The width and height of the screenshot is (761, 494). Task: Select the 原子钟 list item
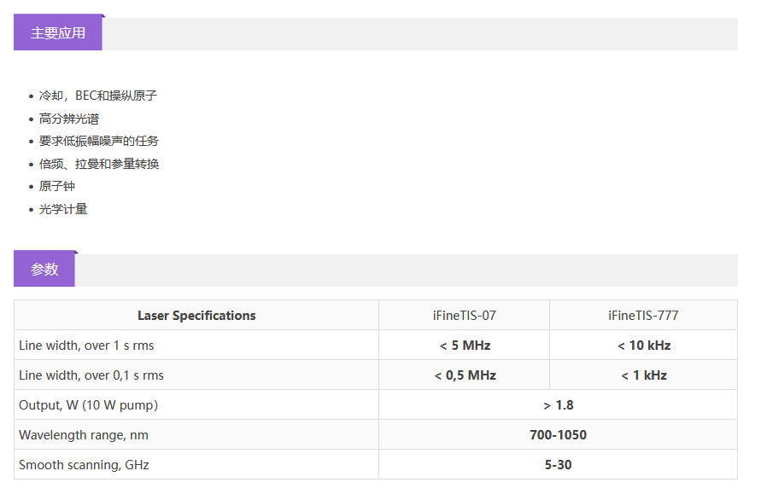[x=57, y=186]
